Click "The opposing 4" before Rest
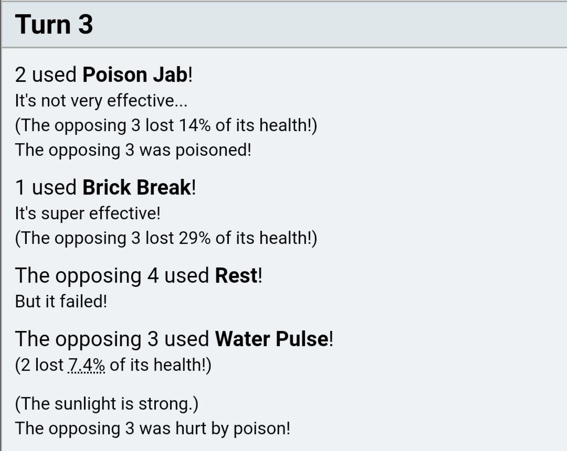The image size is (567, 451). pyautogui.click(x=87, y=276)
